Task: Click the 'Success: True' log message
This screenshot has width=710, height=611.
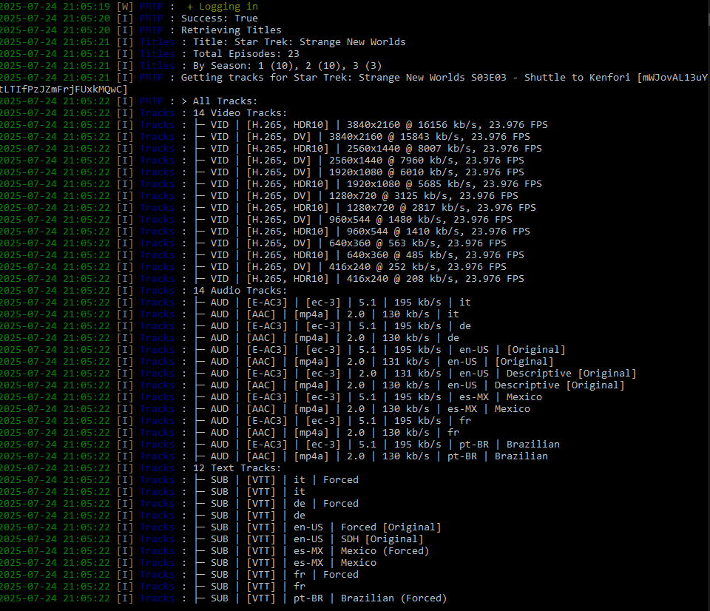Action: pyautogui.click(x=220, y=18)
